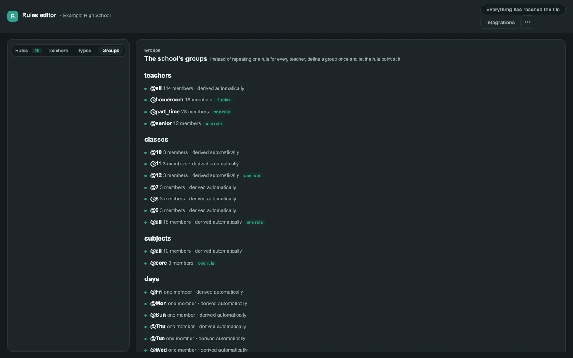Select the @Tue day group
The width and height of the screenshot is (573, 358).
pos(158,339)
